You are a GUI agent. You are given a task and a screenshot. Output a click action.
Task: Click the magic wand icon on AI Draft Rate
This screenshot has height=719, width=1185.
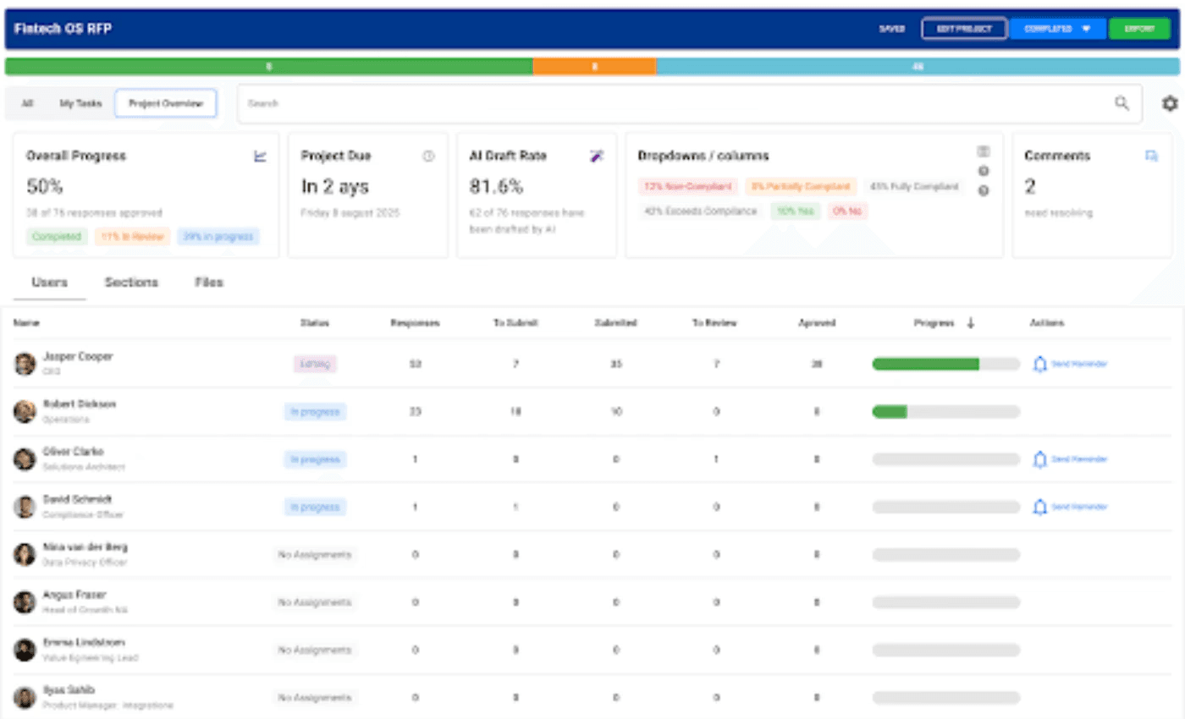(597, 156)
